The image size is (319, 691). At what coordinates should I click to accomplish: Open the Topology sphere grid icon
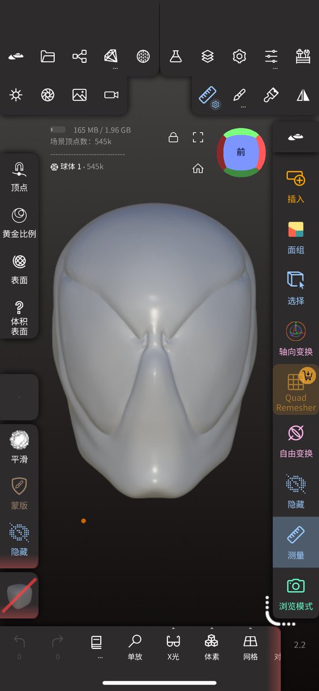(143, 56)
